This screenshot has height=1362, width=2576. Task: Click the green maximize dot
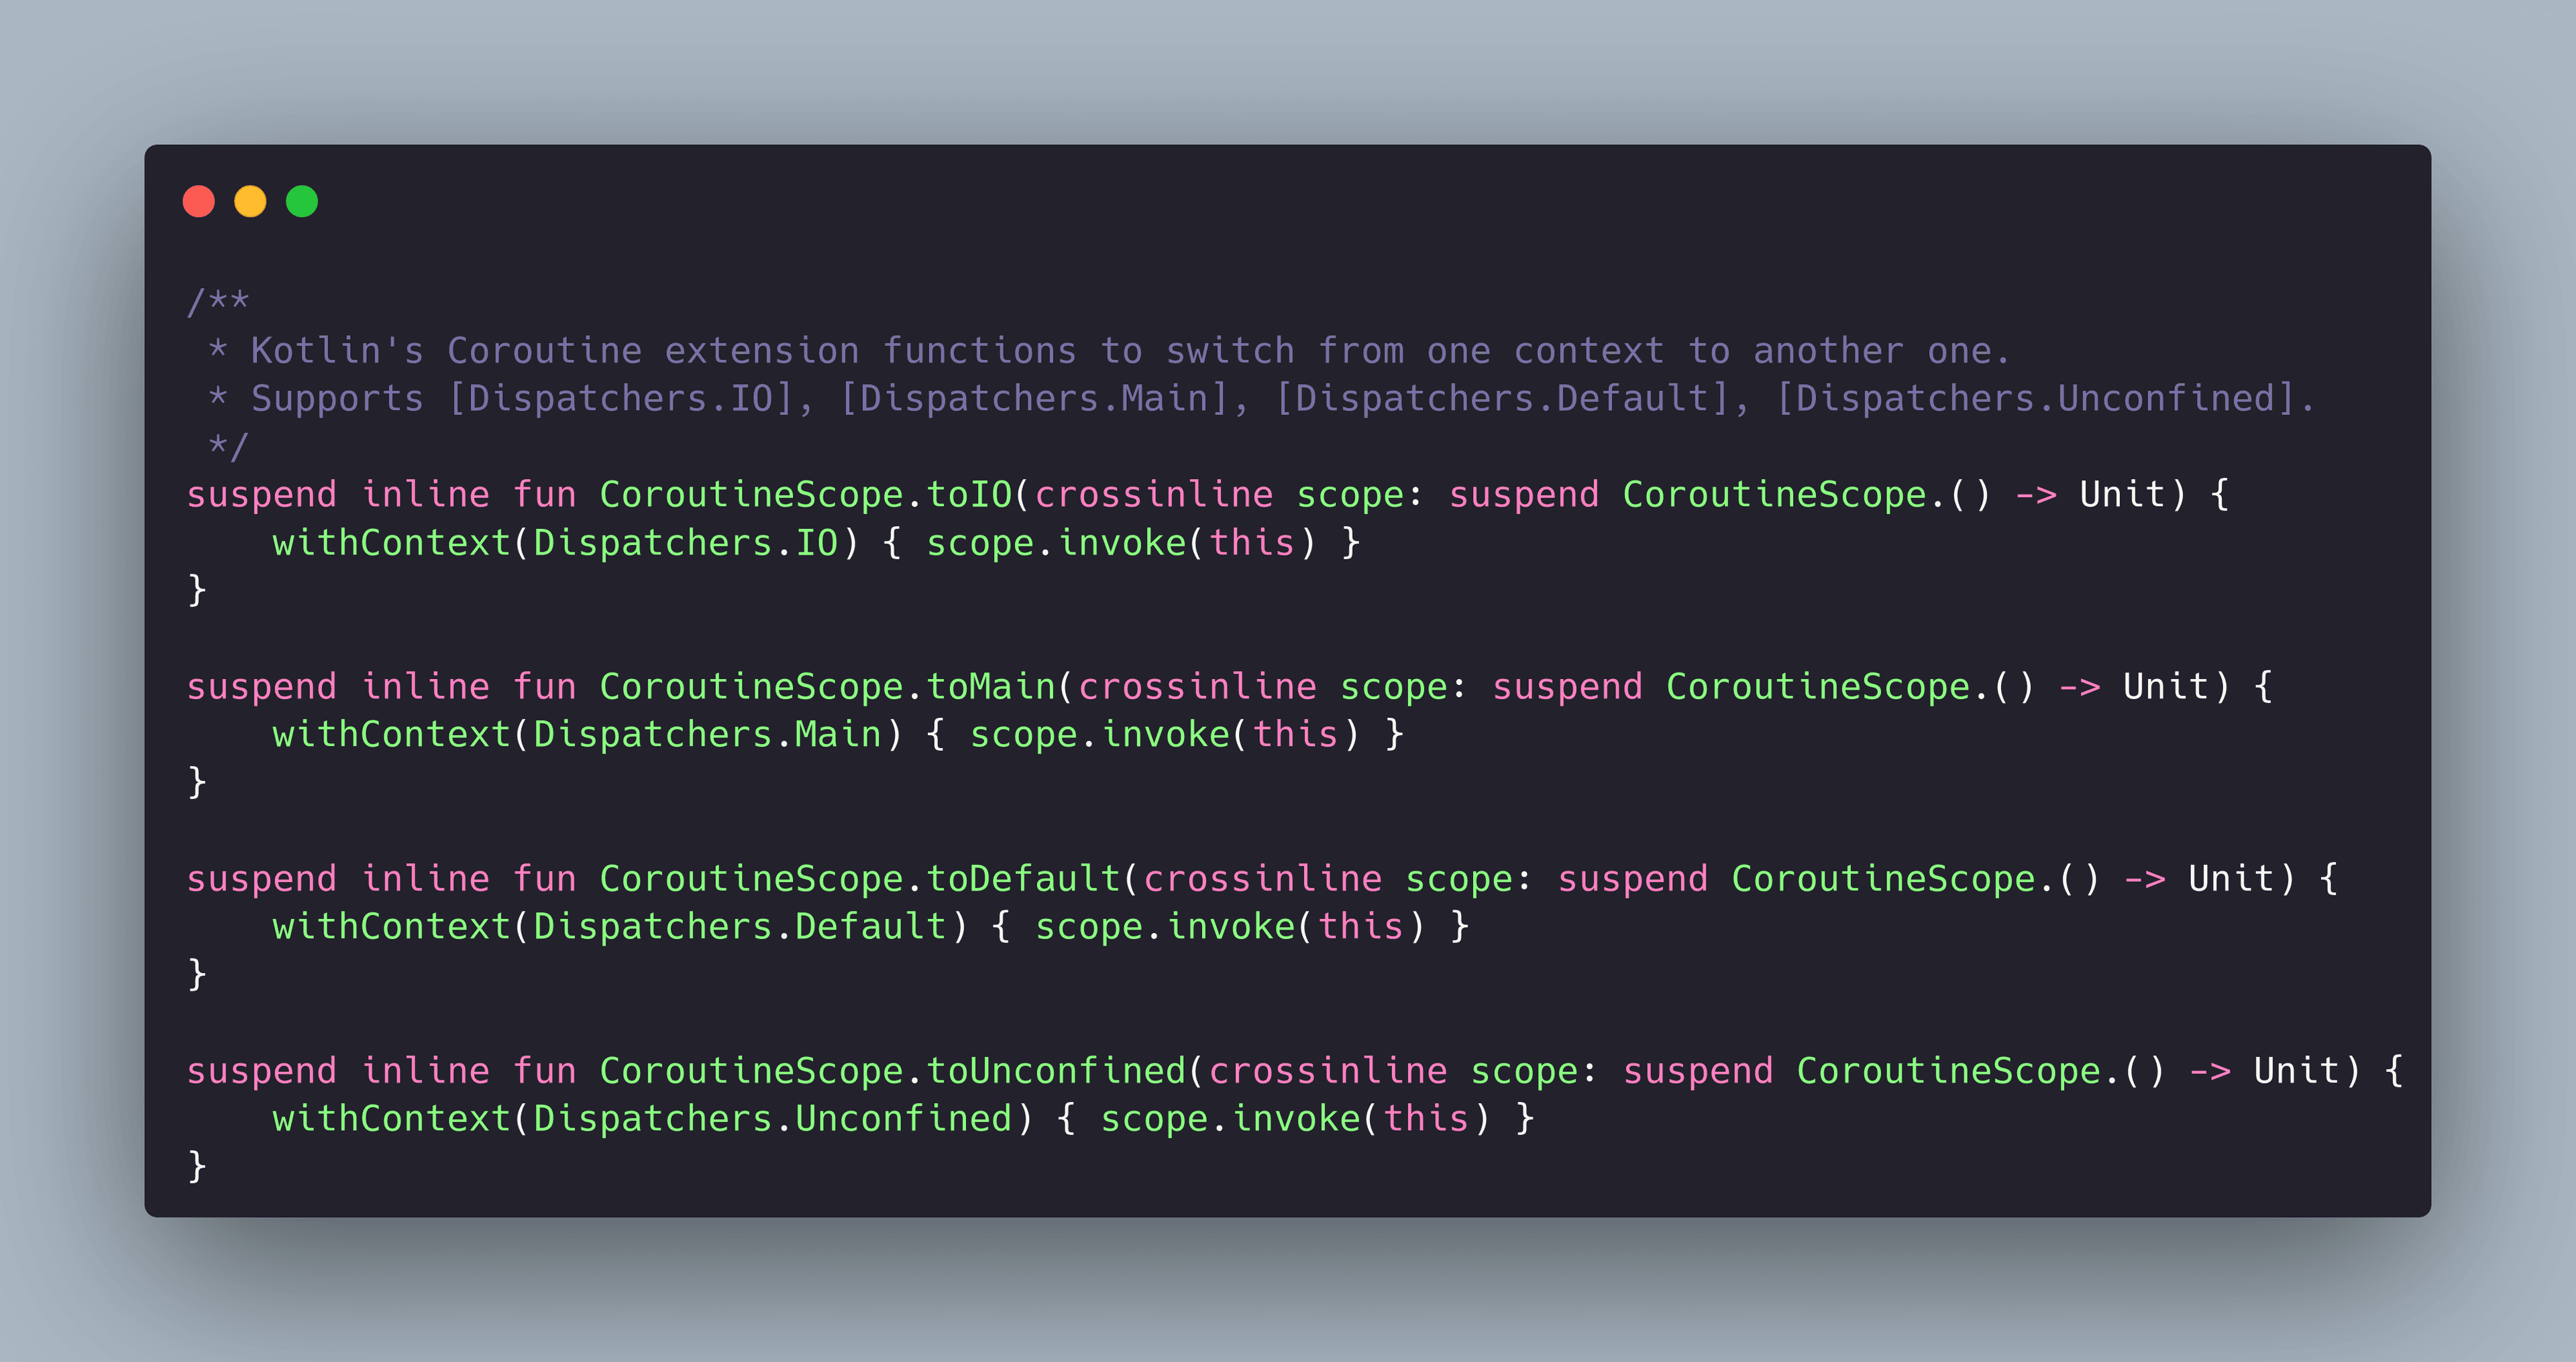(x=302, y=201)
